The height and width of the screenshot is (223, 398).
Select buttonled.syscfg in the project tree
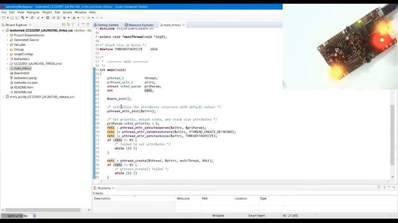click(x=24, y=78)
